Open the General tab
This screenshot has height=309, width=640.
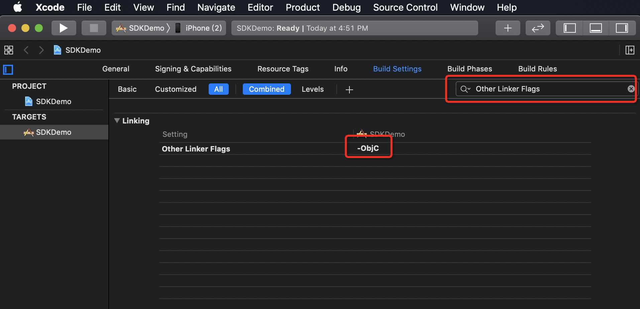pos(116,69)
